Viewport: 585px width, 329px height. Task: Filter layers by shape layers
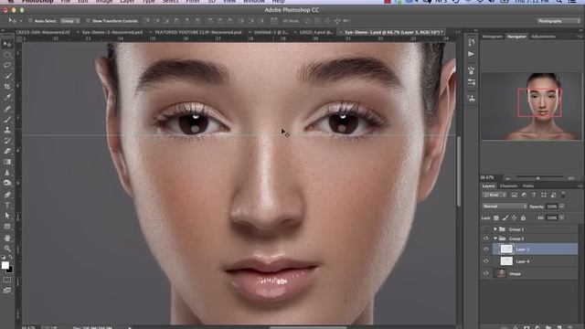[x=544, y=195]
